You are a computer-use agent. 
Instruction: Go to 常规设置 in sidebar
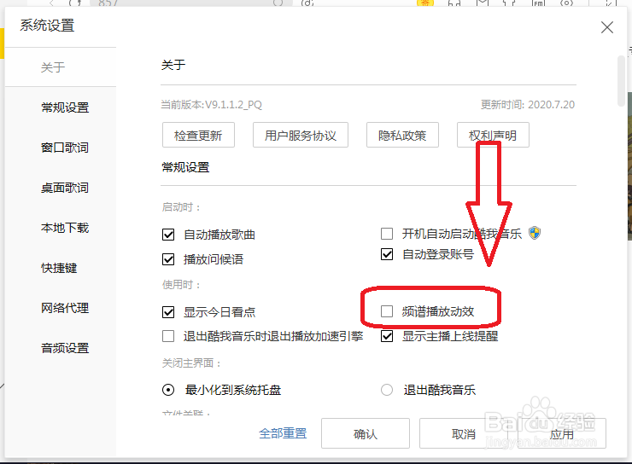pos(65,107)
